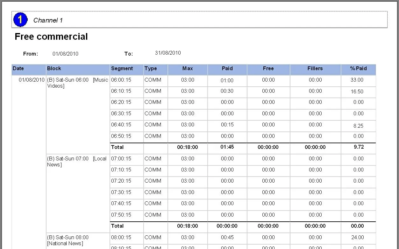
Task: Click the 06:40:15 segment cell
Action: click(121, 124)
